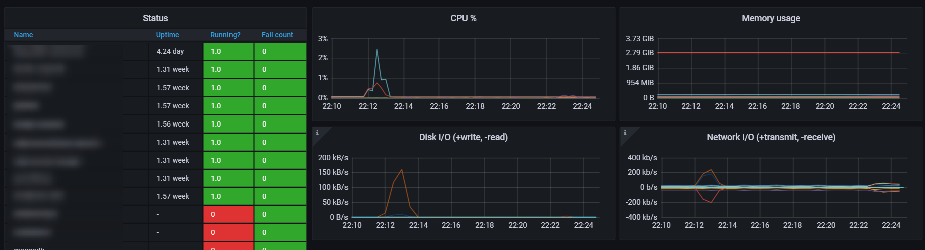Screen dimensions: 925x250
Task: Open the Status panel title menu
Action: [155, 18]
